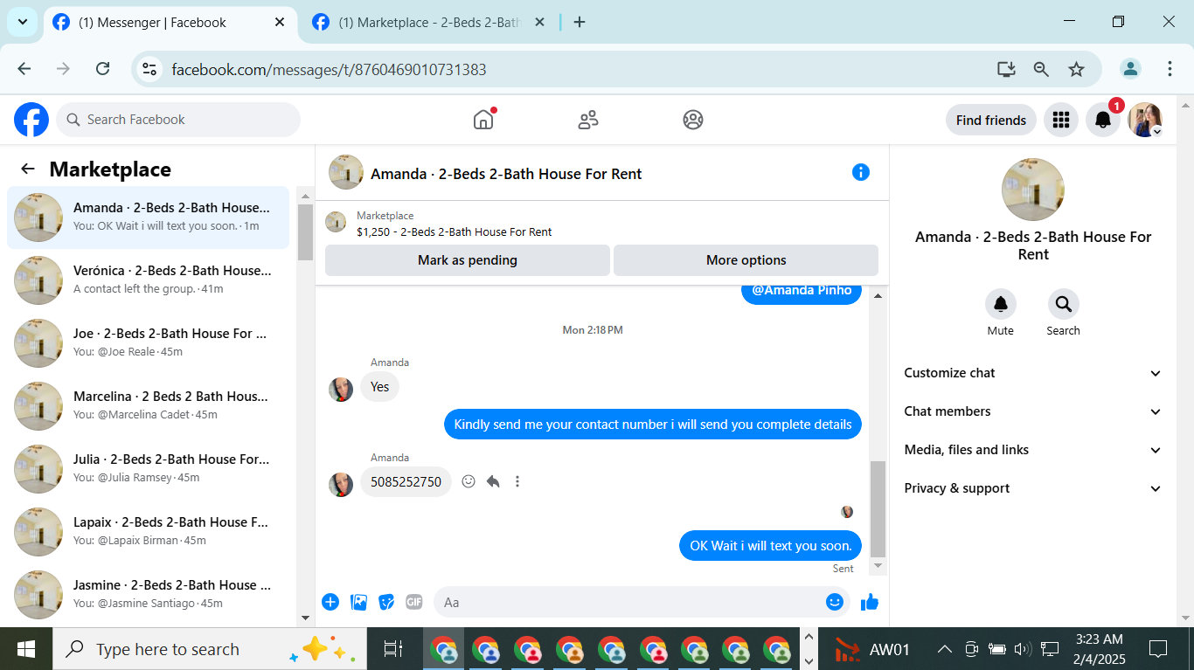Open a new browser tab
1194x670 pixels.
pyautogui.click(x=580, y=23)
